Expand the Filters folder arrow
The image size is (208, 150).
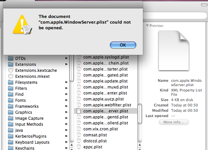(x=66, y=88)
